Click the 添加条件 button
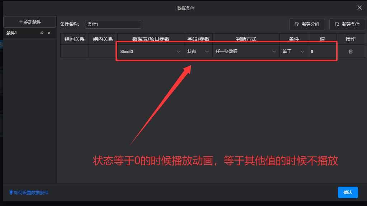This screenshot has height=206, width=367. click(x=30, y=22)
